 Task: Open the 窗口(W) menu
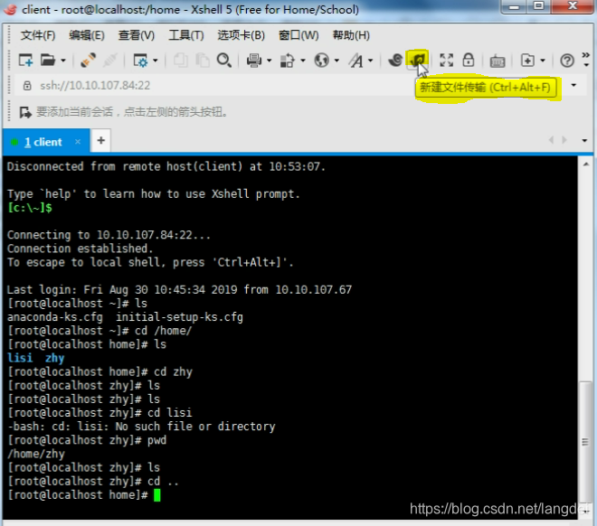pos(298,35)
